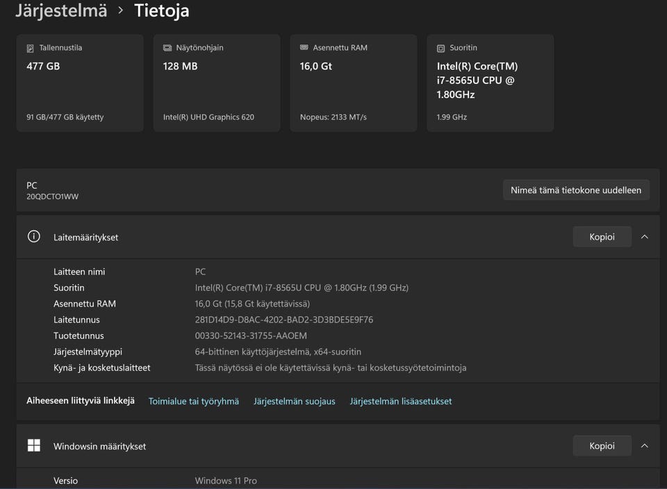Click the Tietoja page title in breadcrumb

pos(161,10)
